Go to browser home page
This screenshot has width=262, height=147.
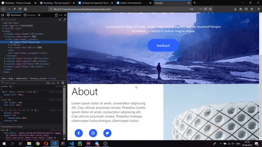[x=25, y=9]
